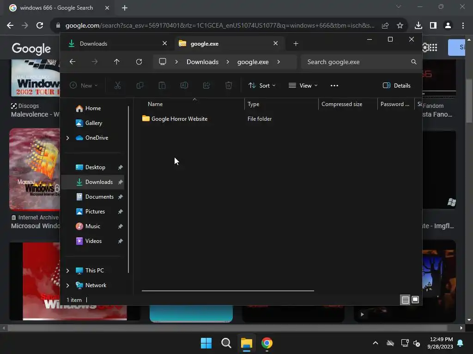Screen dimensions: 473x354
Task: Open Google apps grid
Action: pos(433,47)
